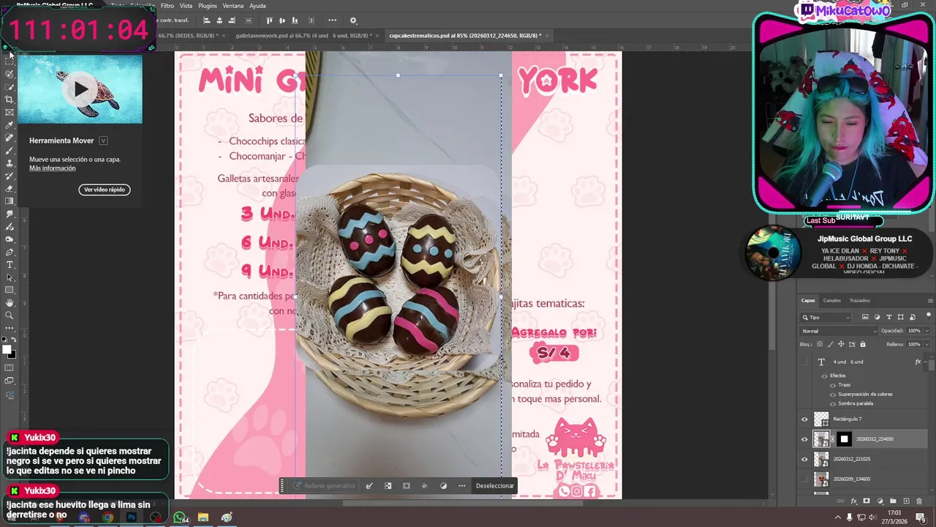Create new group folder icon

point(894,501)
